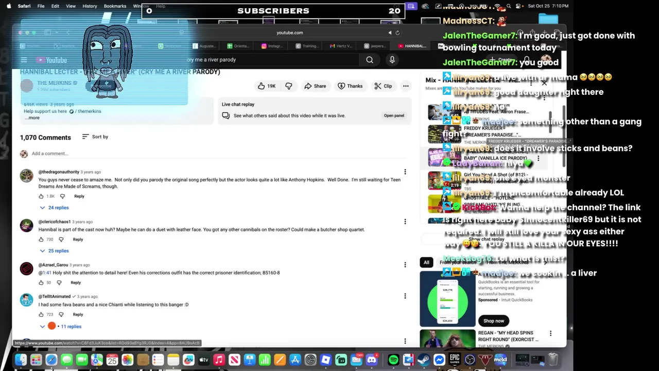Open options menu for the REGAN video
The image size is (659, 371).
(x=550, y=333)
